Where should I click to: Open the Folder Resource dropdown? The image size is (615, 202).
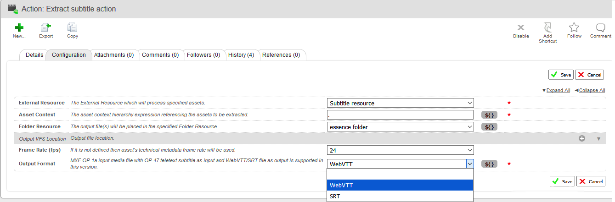pyautogui.click(x=400, y=127)
